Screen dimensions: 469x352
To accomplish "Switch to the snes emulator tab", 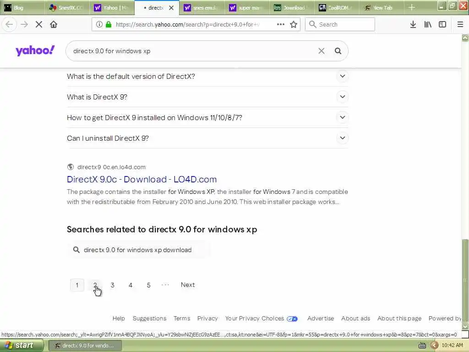I will point(202,8).
